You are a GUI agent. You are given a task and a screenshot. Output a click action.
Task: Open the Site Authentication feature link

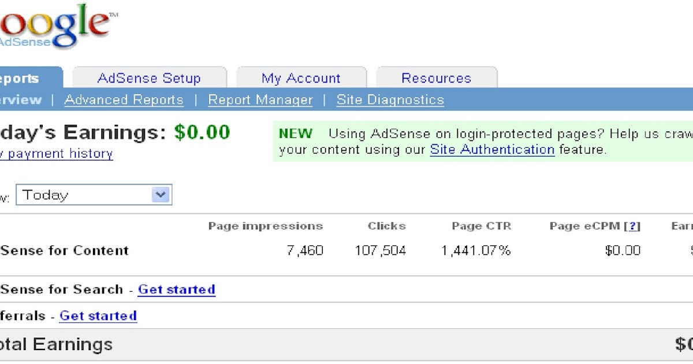pyautogui.click(x=492, y=149)
